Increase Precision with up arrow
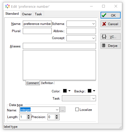 click(57, 116)
